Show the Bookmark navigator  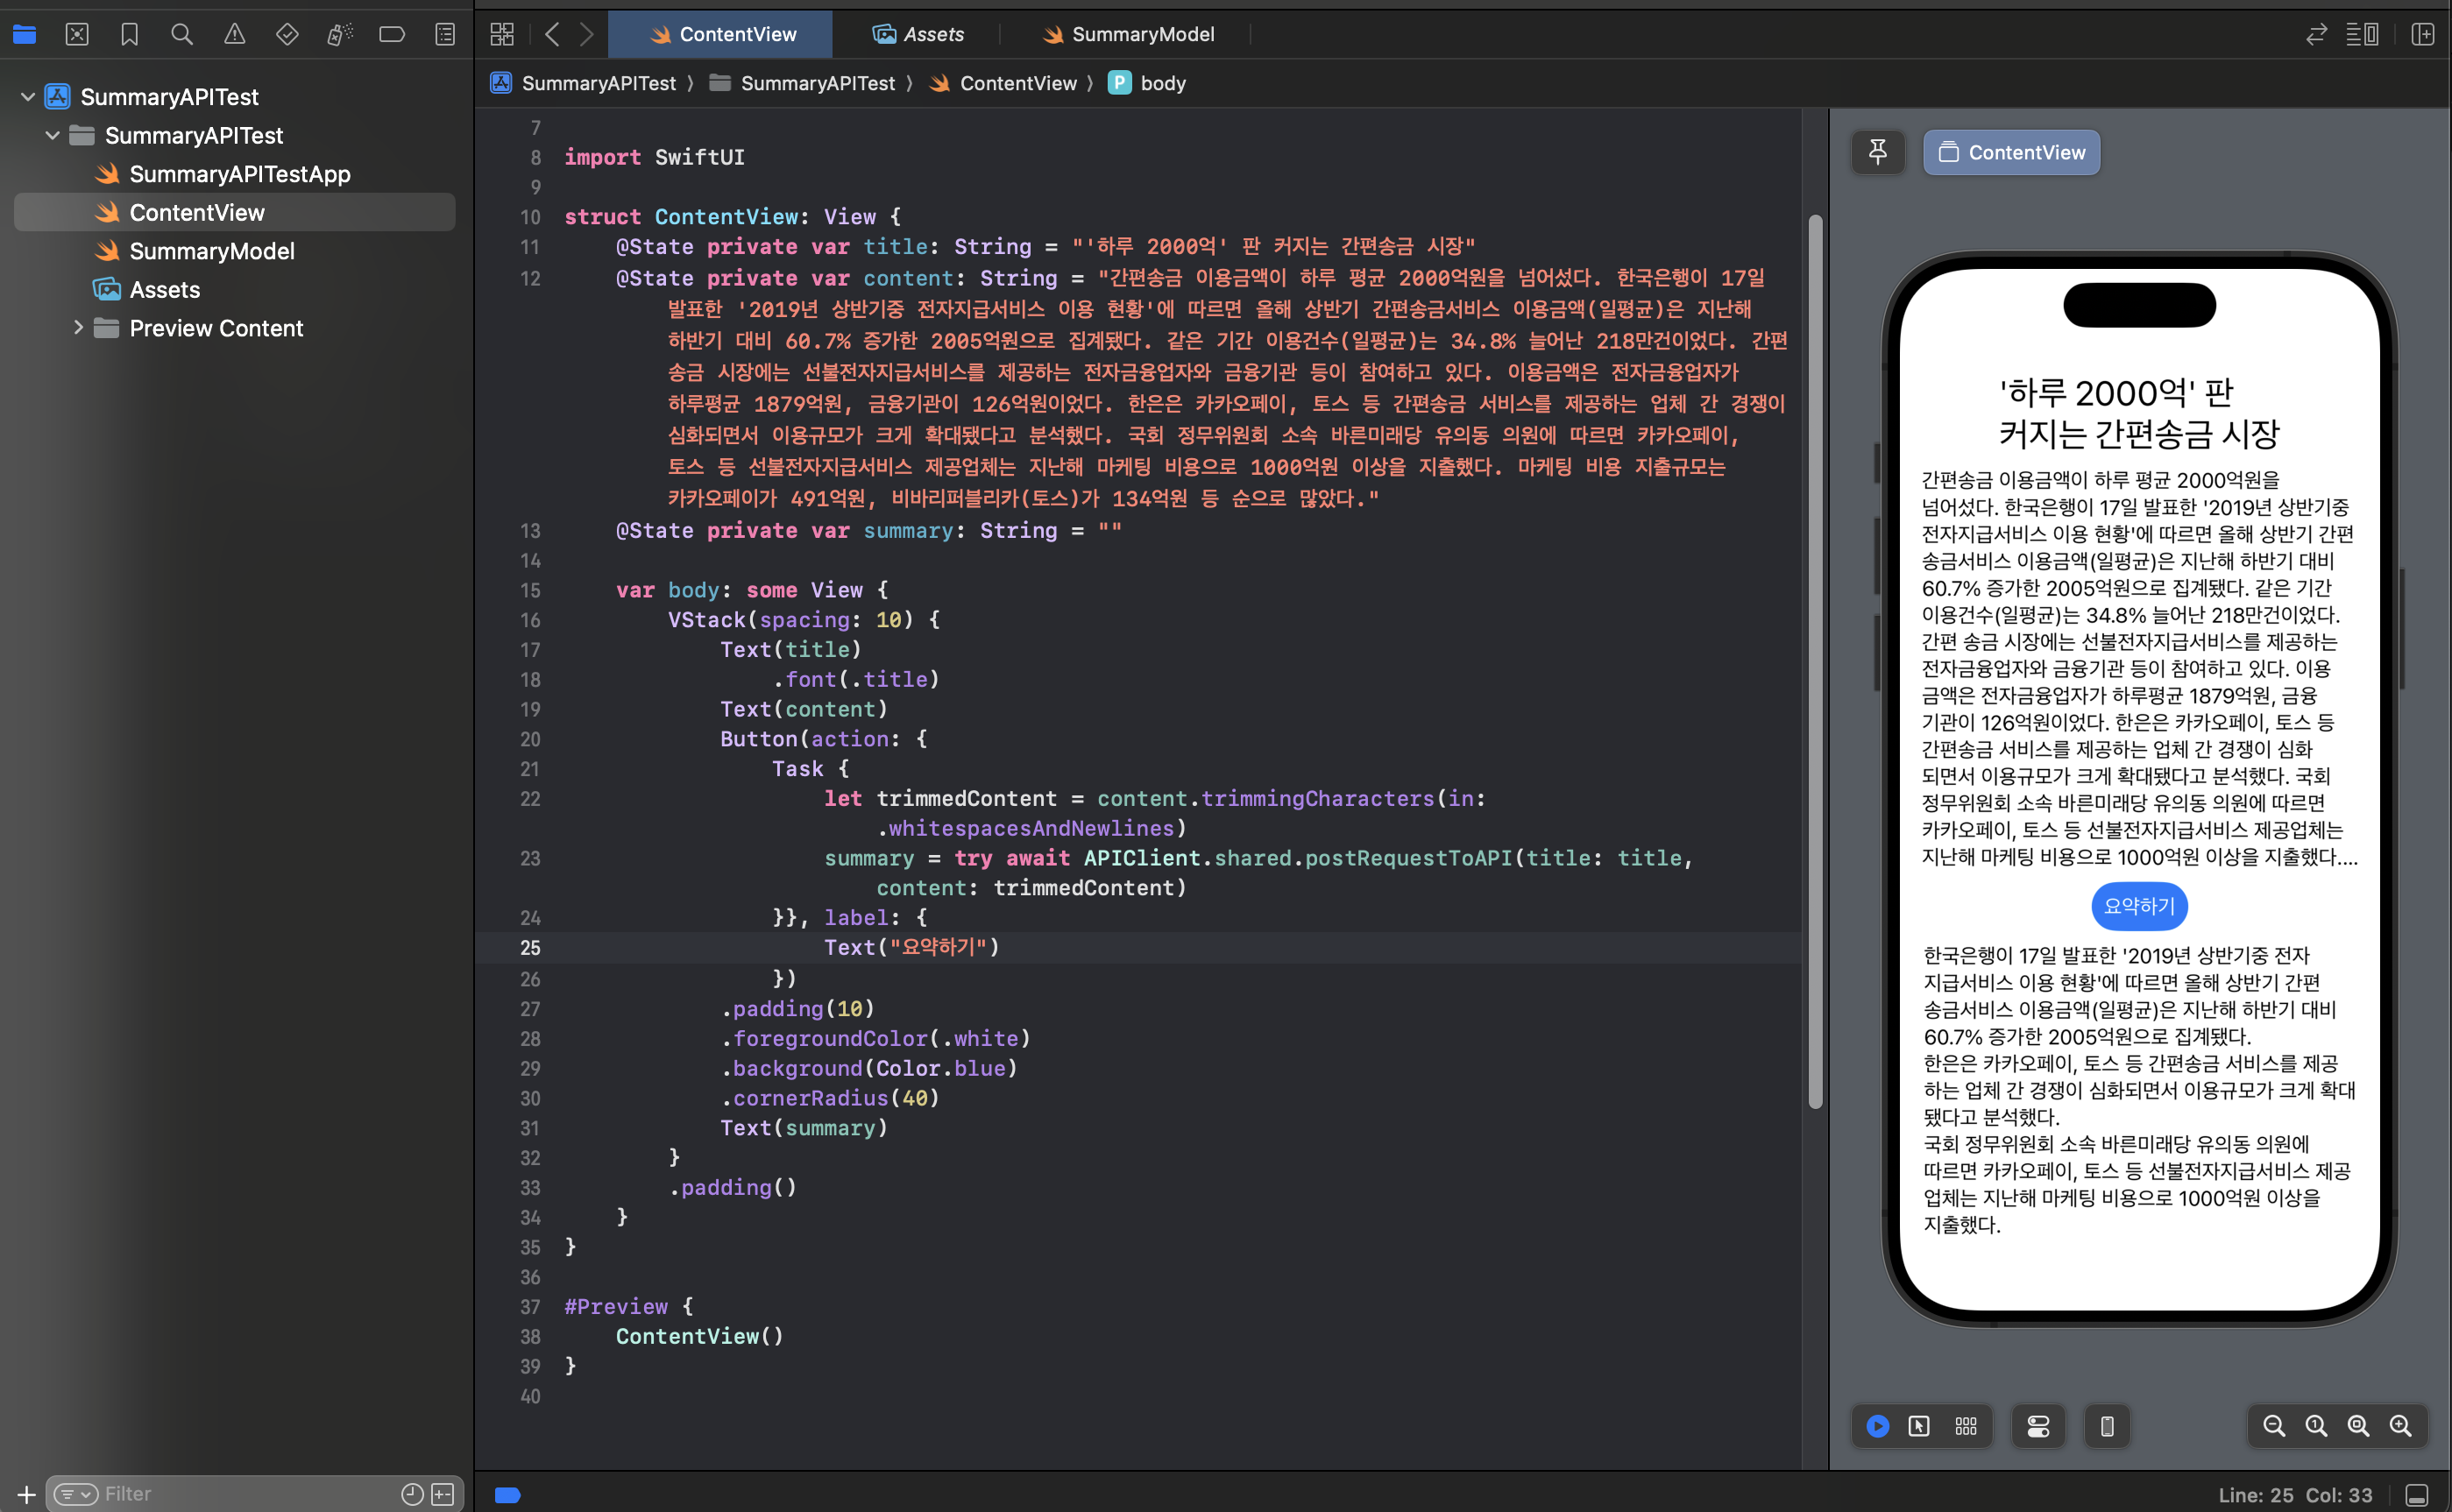[129, 34]
